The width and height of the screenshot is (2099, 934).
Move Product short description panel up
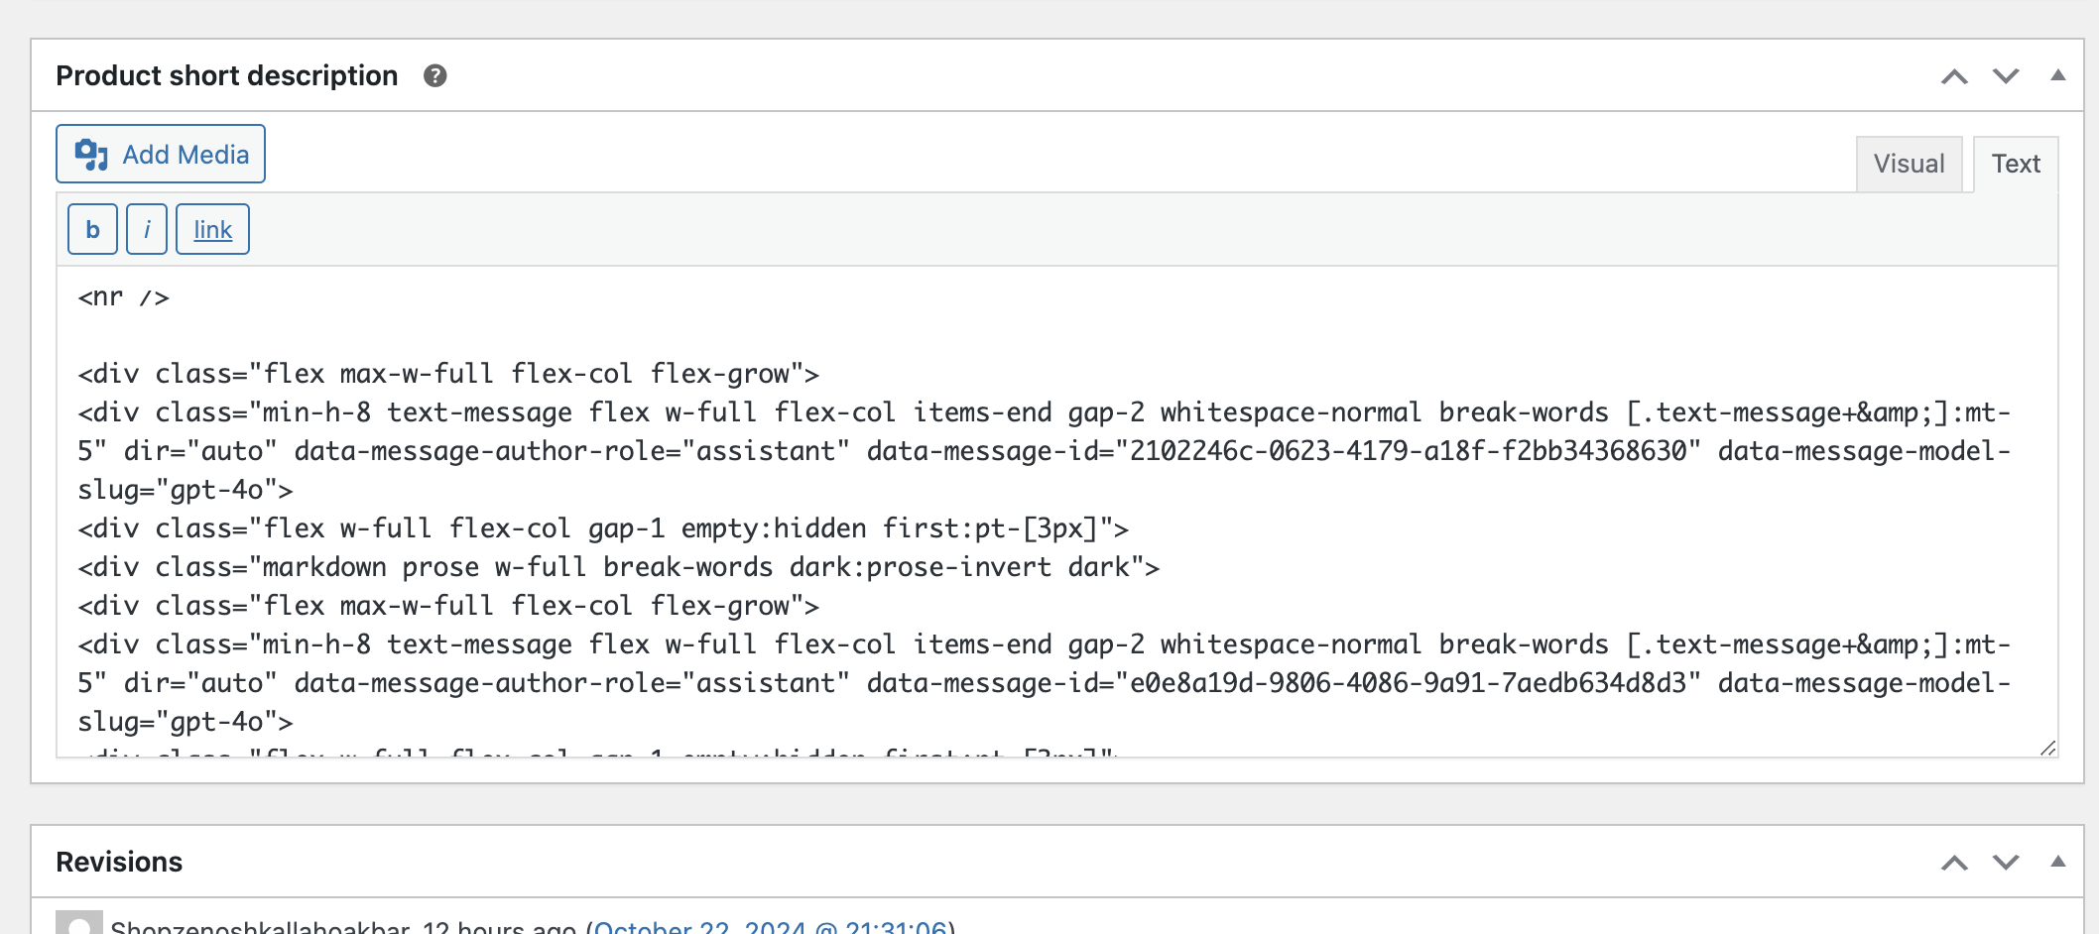1954,76
